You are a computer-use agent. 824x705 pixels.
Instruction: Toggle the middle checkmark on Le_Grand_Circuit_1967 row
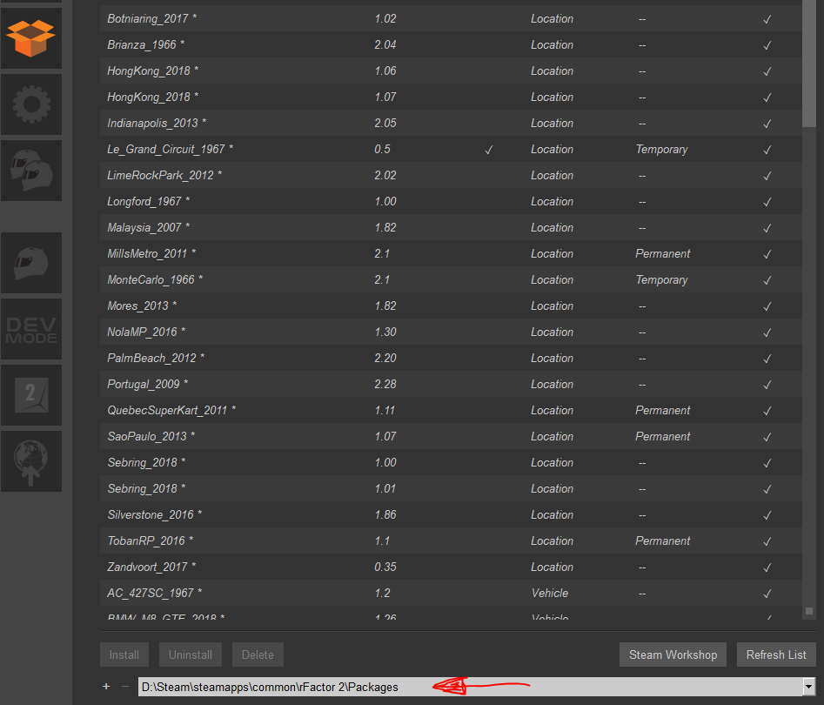coord(488,149)
